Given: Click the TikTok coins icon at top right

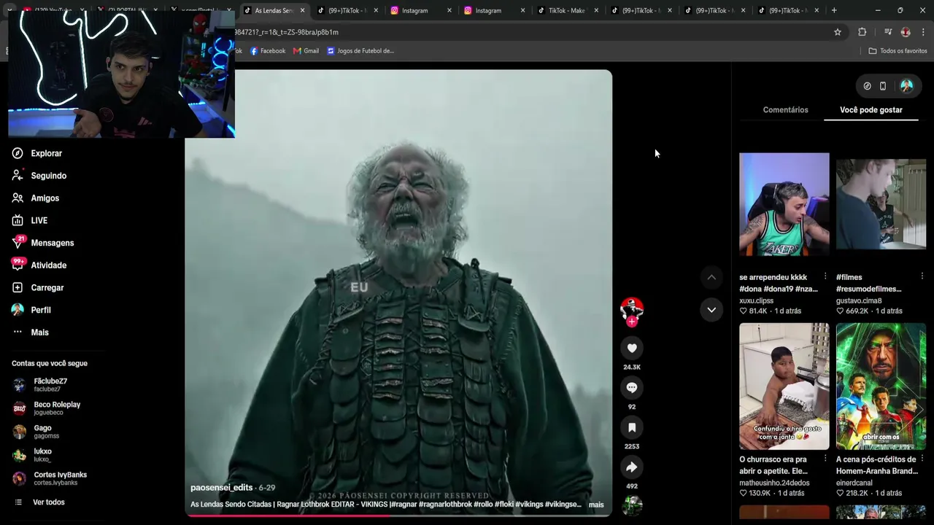Looking at the screenshot, I should click(x=867, y=86).
